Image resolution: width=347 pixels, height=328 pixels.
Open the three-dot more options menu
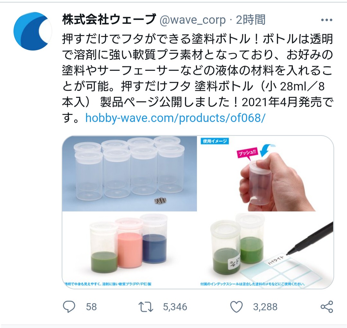[327, 20]
